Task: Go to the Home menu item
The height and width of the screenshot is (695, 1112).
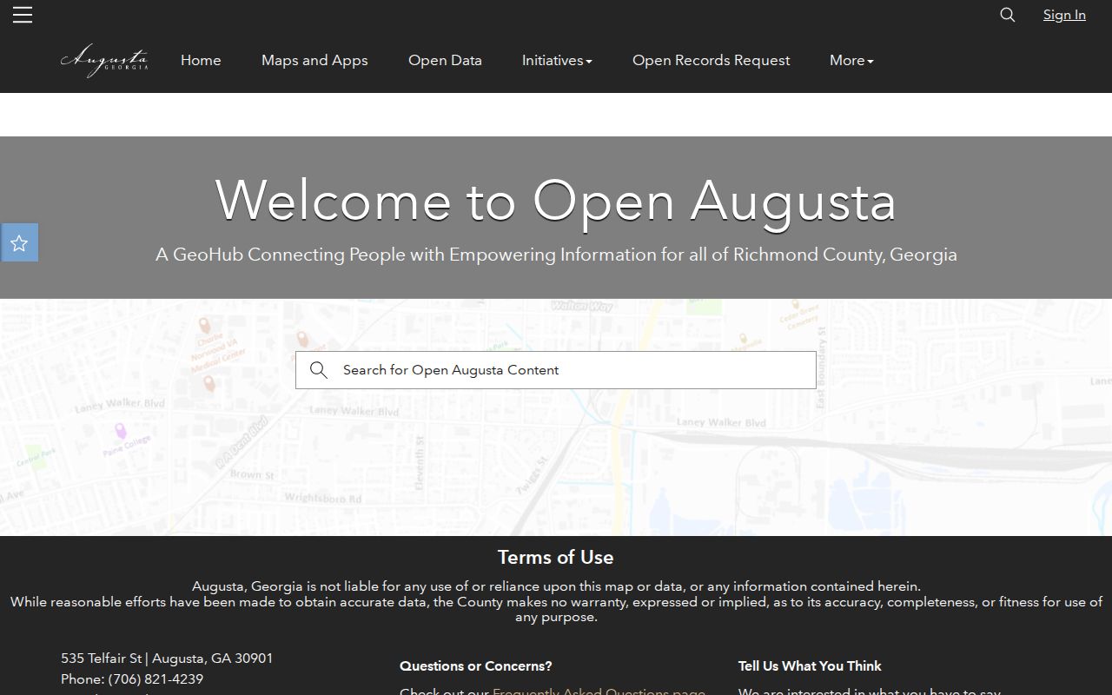Action: tap(201, 60)
